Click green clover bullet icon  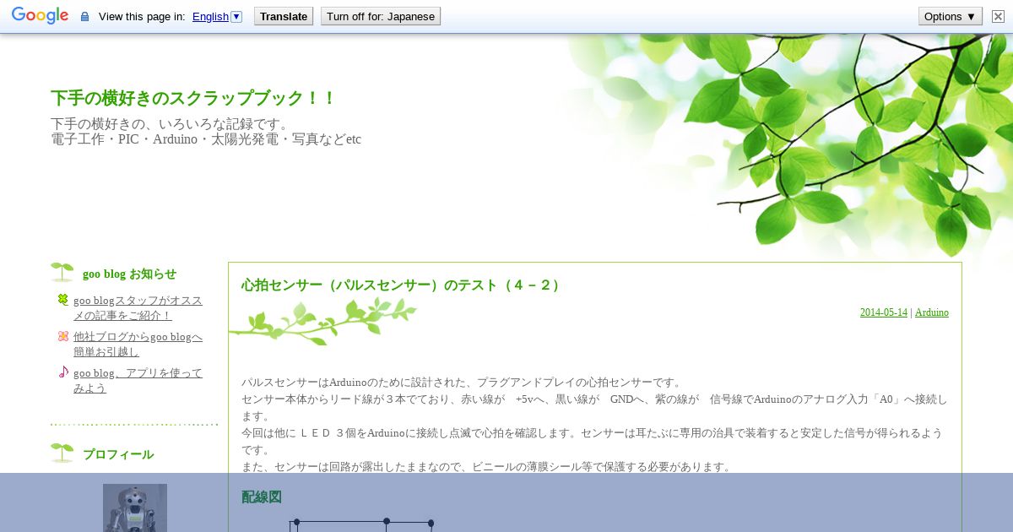pyautogui.click(x=62, y=299)
